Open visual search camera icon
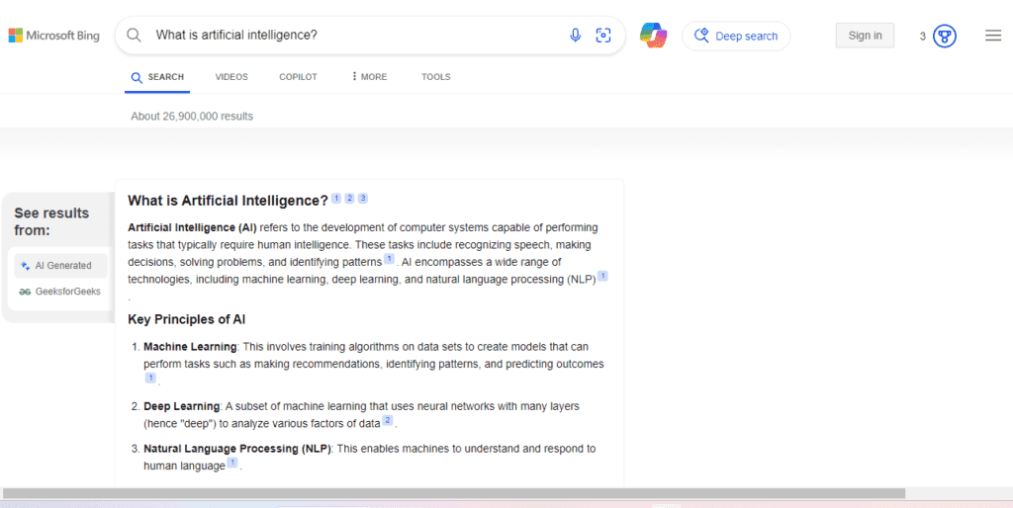The height and width of the screenshot is (508, 1013). [603, 36]
